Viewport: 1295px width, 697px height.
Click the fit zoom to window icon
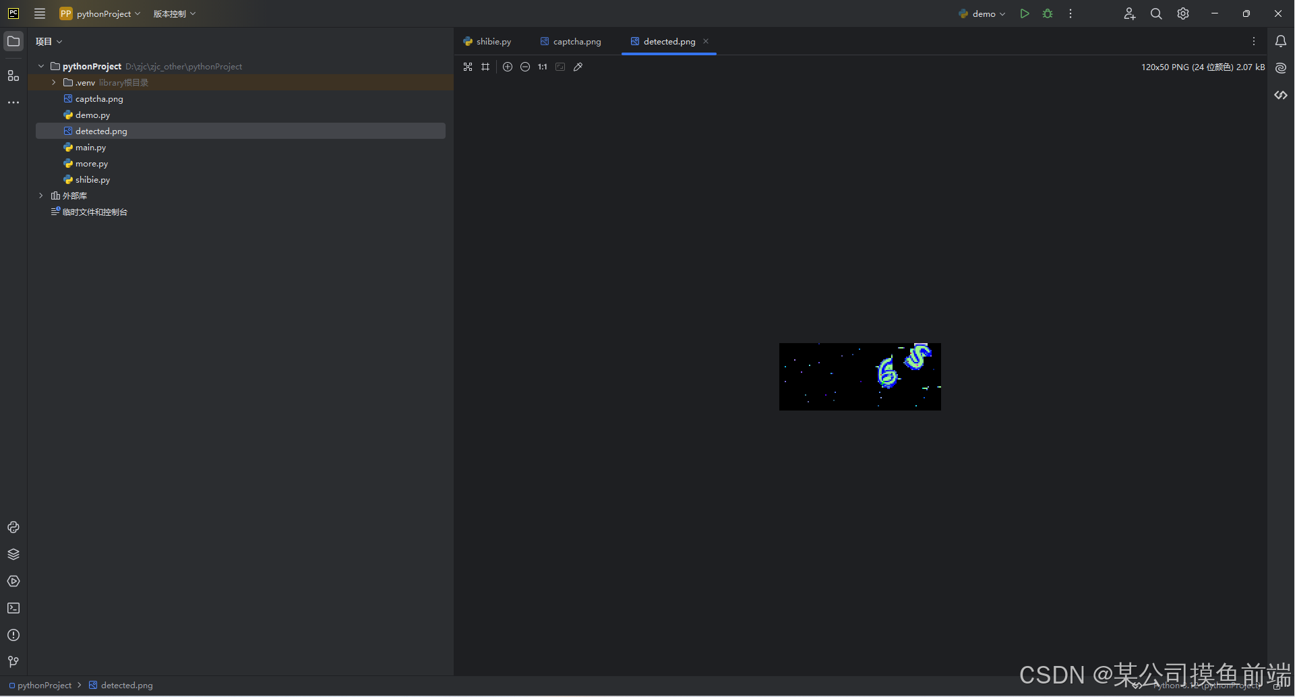tap(560, 67)
